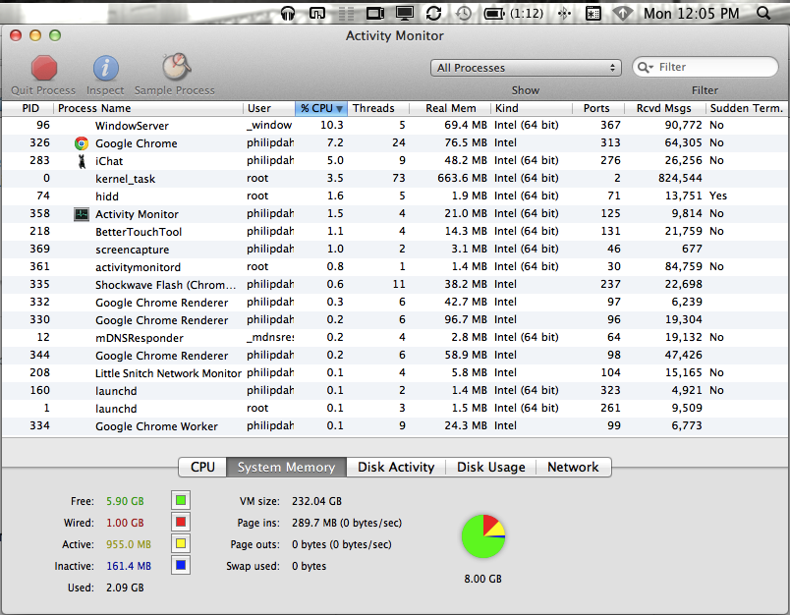Switch to the Network tab
The height and width of the screenshot is (615, 790).
[574, 467]
